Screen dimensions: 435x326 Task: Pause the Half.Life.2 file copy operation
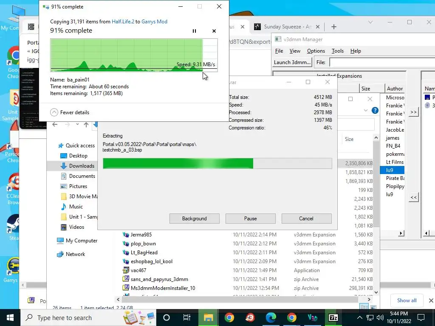click(194, 31)
